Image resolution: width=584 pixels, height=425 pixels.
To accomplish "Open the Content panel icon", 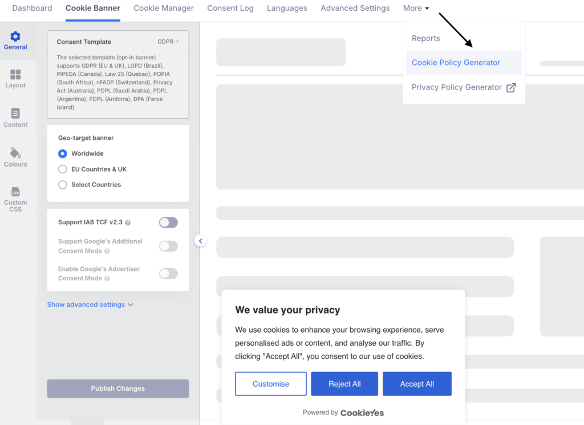I will click(15, 114).
